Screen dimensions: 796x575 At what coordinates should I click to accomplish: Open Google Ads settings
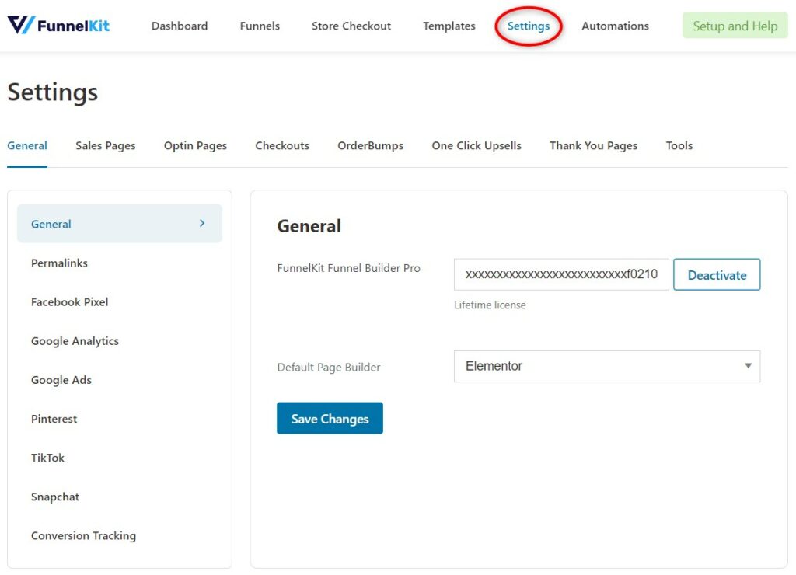[61, 380]
